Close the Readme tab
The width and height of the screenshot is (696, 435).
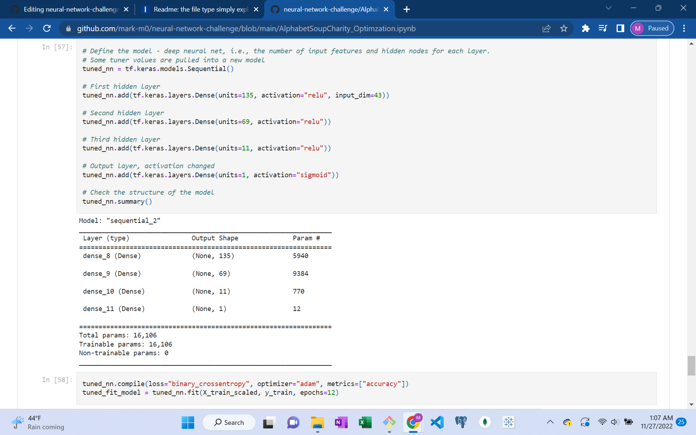click(x=256, y=9)
